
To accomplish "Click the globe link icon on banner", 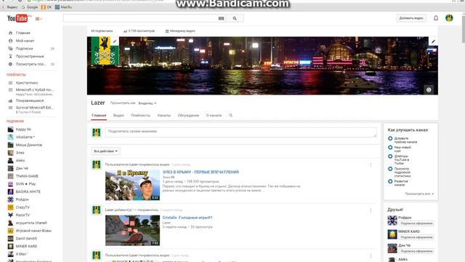I will click(429, 90).
